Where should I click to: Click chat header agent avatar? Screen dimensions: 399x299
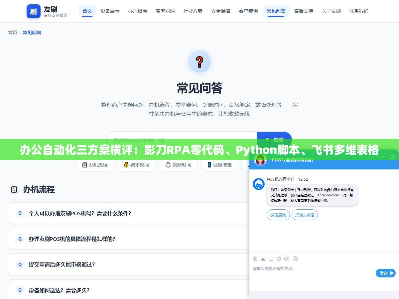point(260,160)
